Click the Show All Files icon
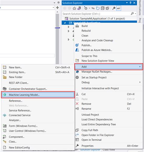This screenshot has width=144, height=152. coord(107,8)
